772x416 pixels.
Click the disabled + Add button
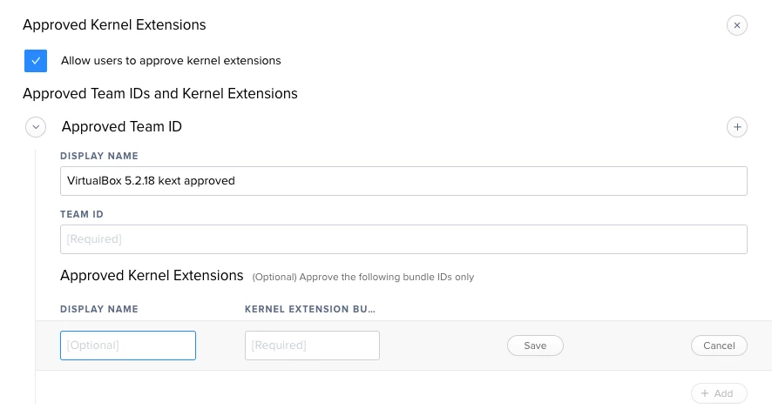coord(719,393)
